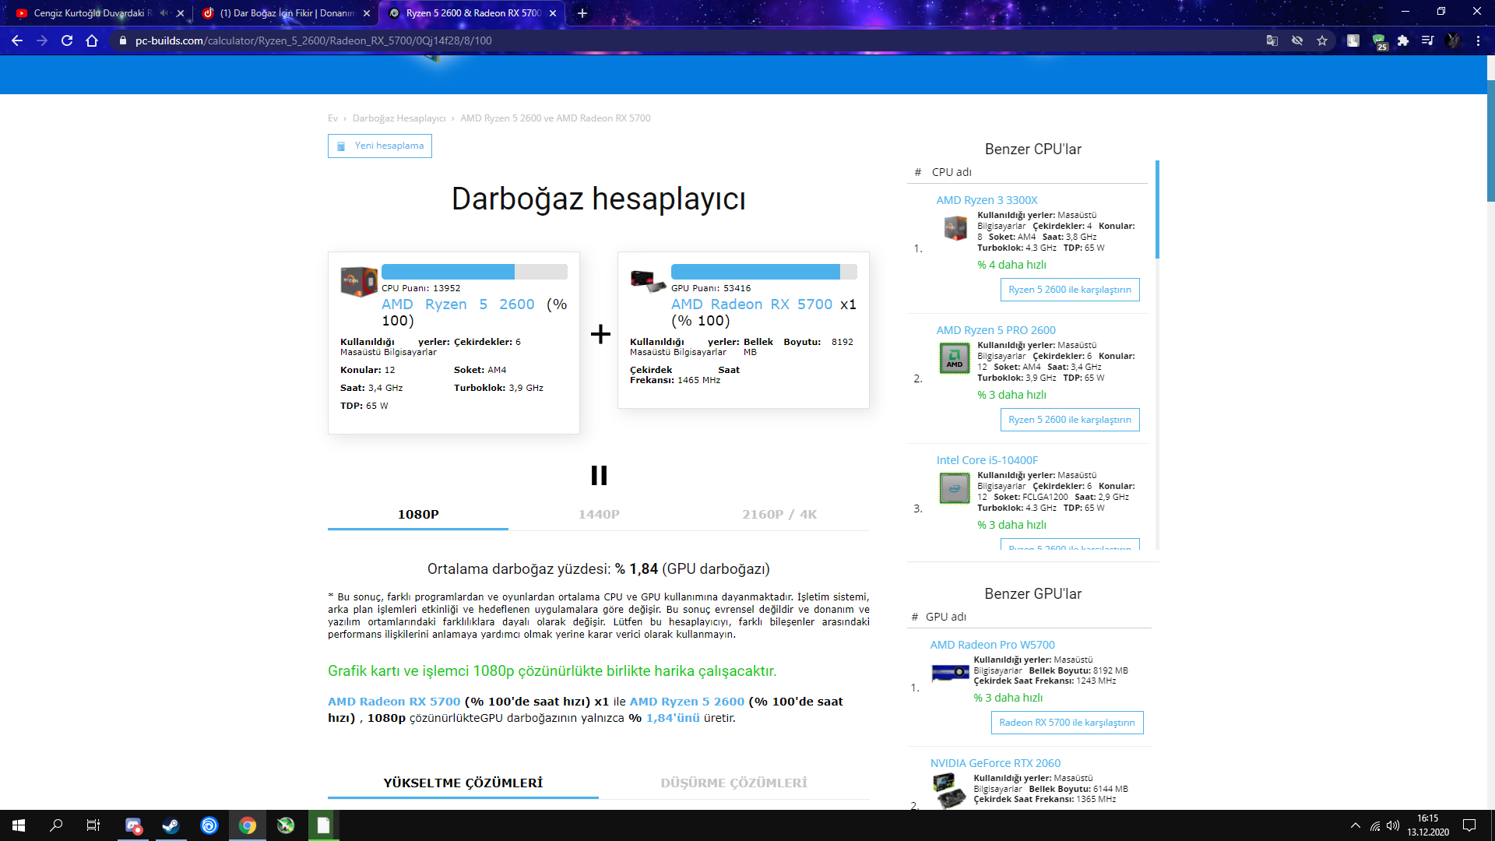
Task: Open the ad blocker shield extension
Action: [x=1379, y=41]
